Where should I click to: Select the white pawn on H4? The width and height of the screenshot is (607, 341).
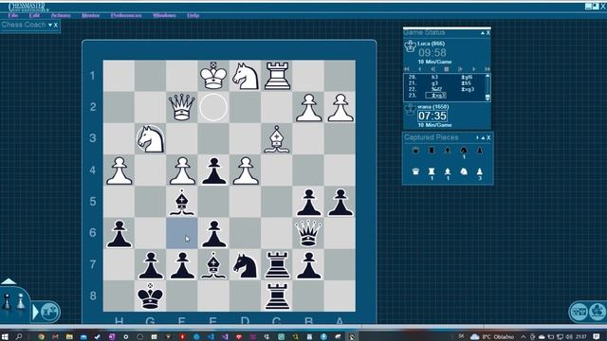coord(119,170)
